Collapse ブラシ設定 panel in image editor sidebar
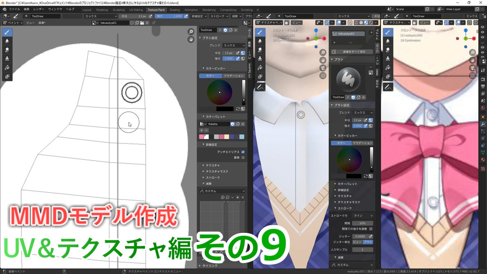The width and height of the screenshot is (487, 274). (210, 38)
